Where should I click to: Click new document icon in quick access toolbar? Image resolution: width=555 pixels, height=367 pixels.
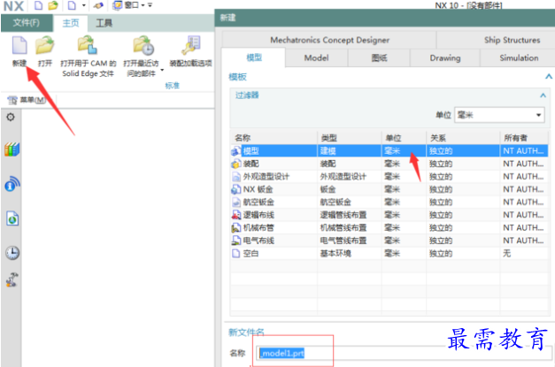pos(38,5)
